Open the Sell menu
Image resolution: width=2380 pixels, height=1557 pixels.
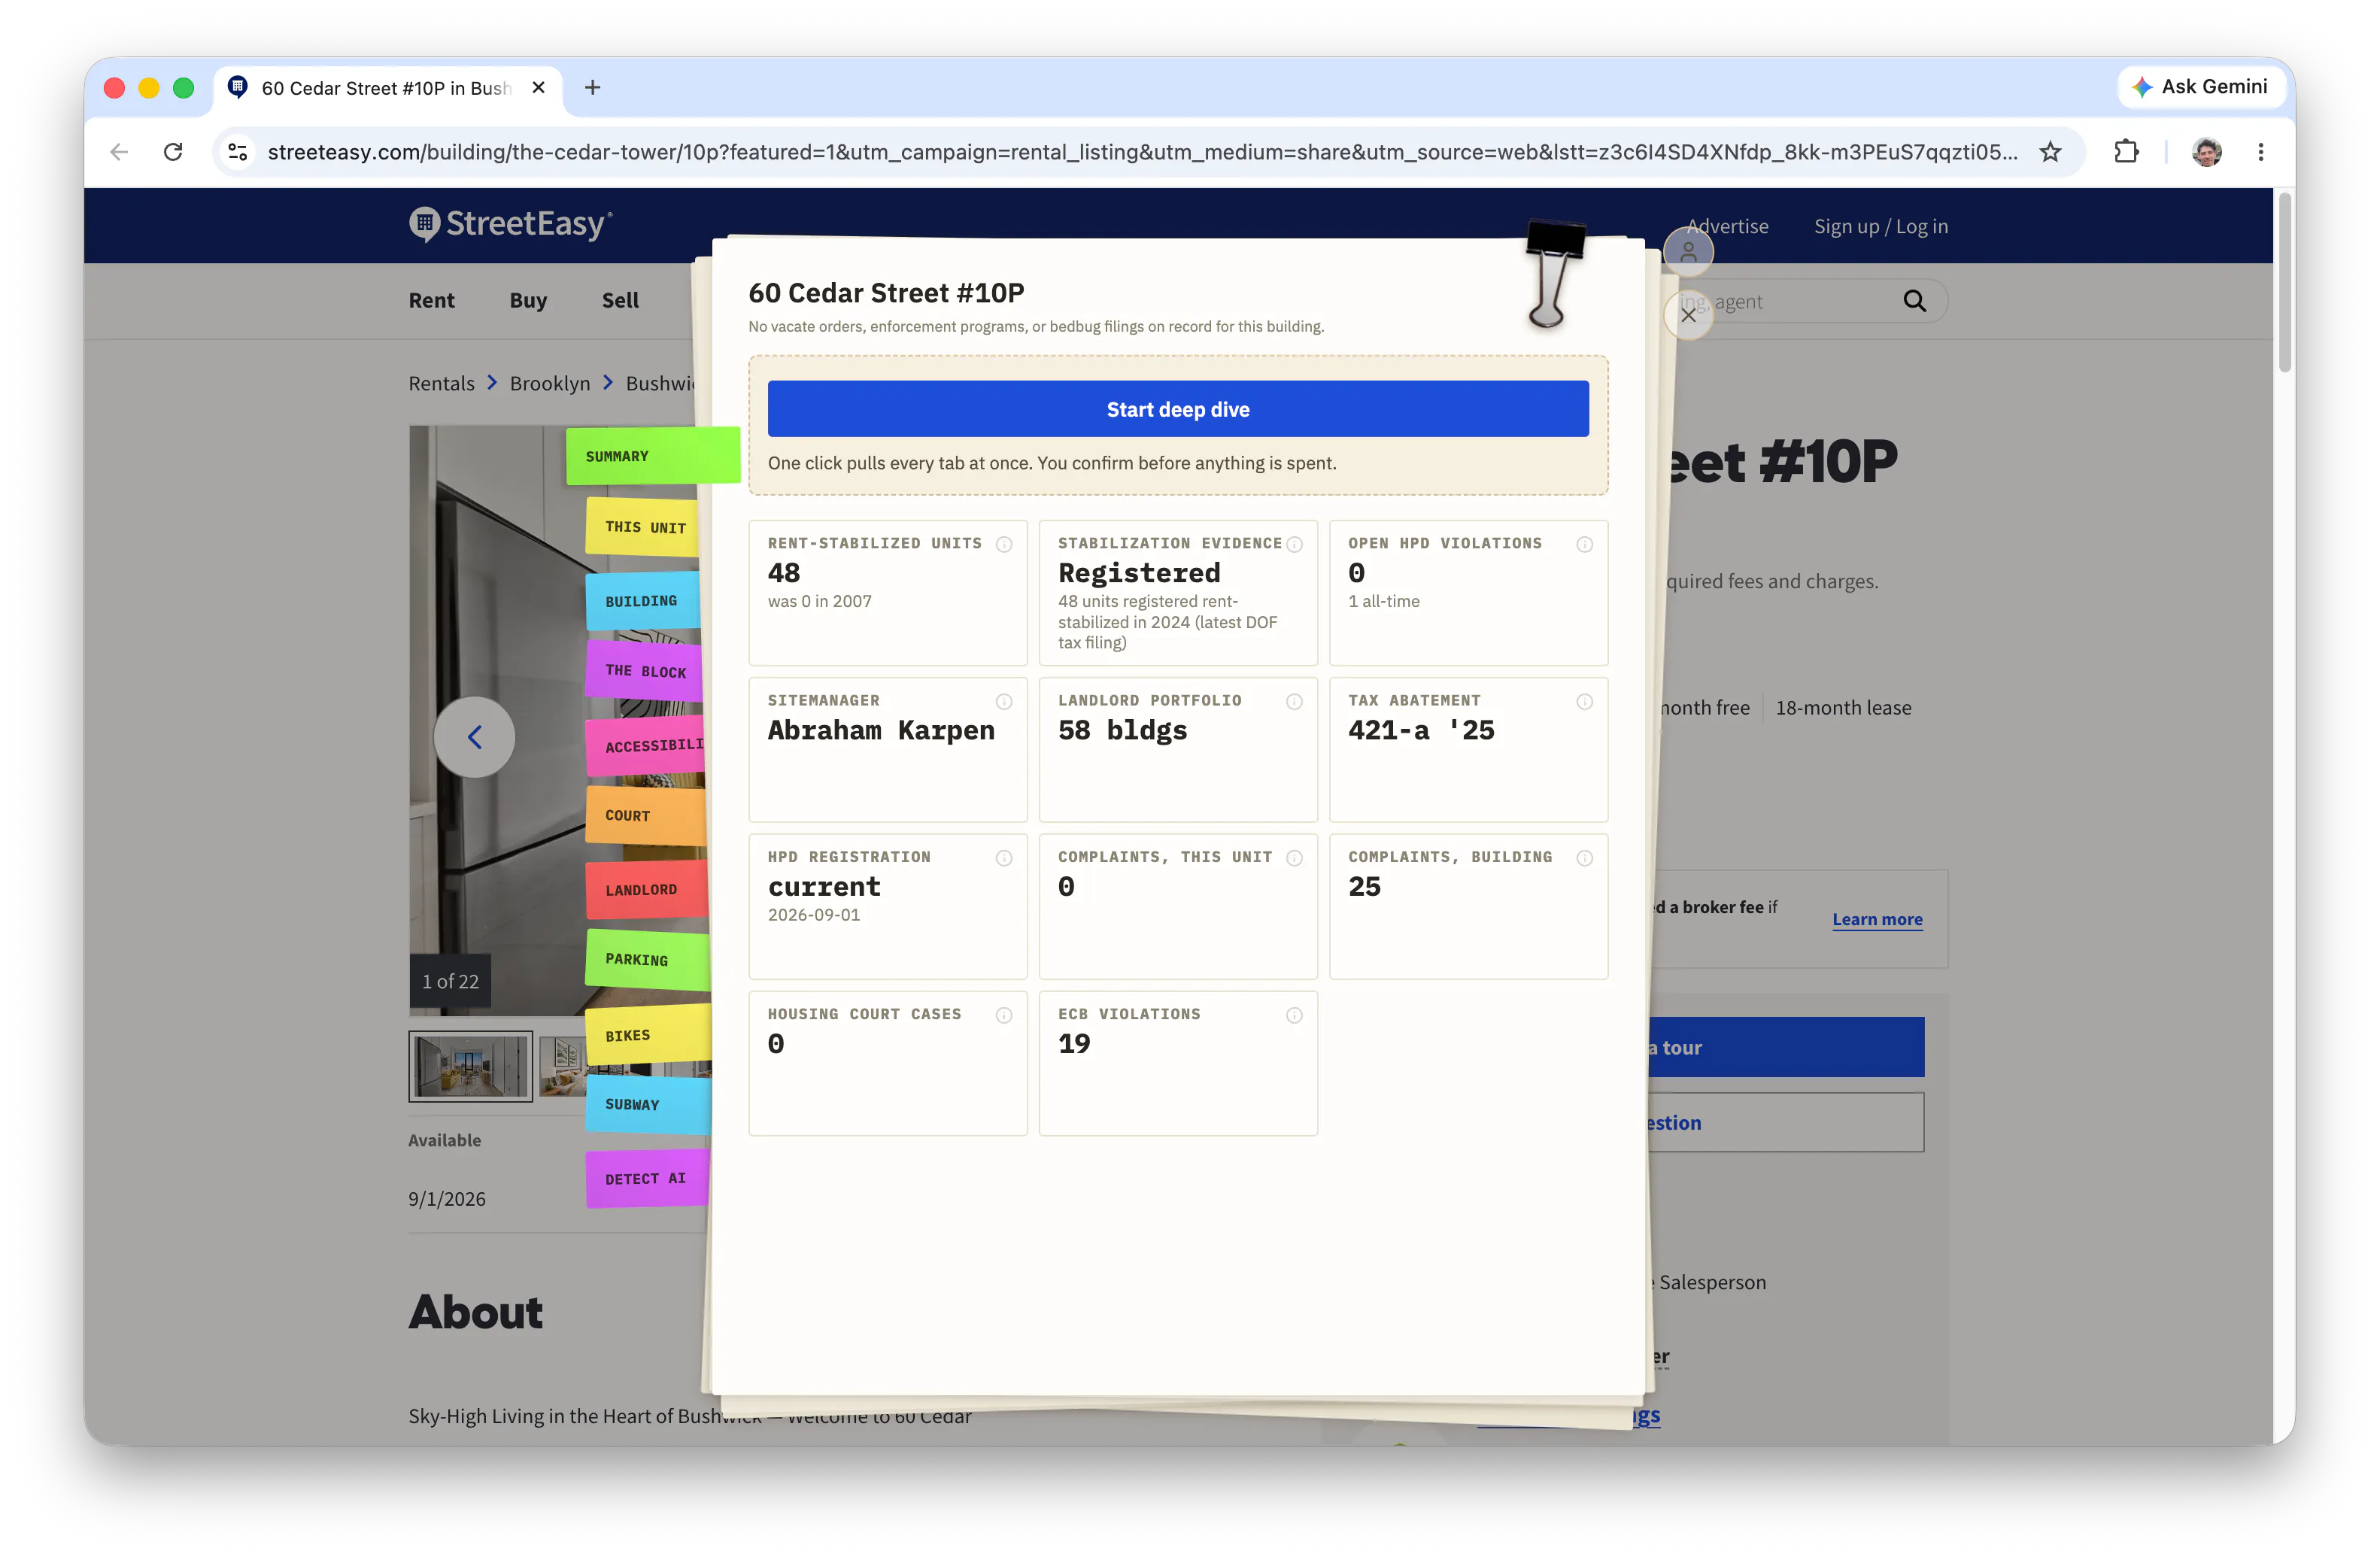pos(620,300)
